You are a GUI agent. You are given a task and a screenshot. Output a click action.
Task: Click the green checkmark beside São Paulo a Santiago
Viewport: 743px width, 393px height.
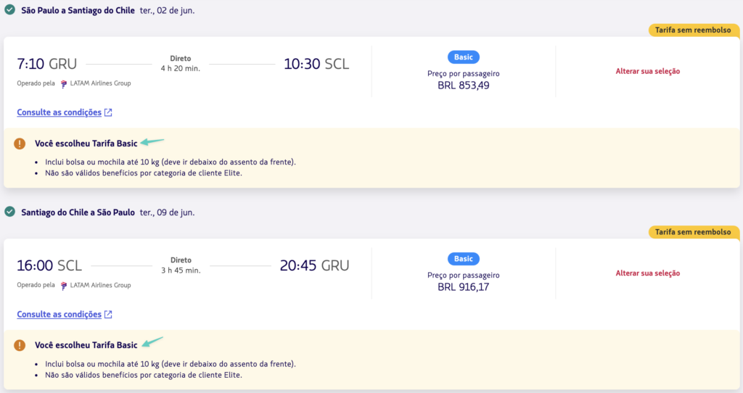9,10
